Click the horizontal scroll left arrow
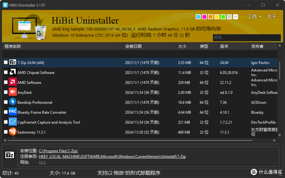Image resolution: width=285 pixels, height=178 pixels. click(5, 140)
